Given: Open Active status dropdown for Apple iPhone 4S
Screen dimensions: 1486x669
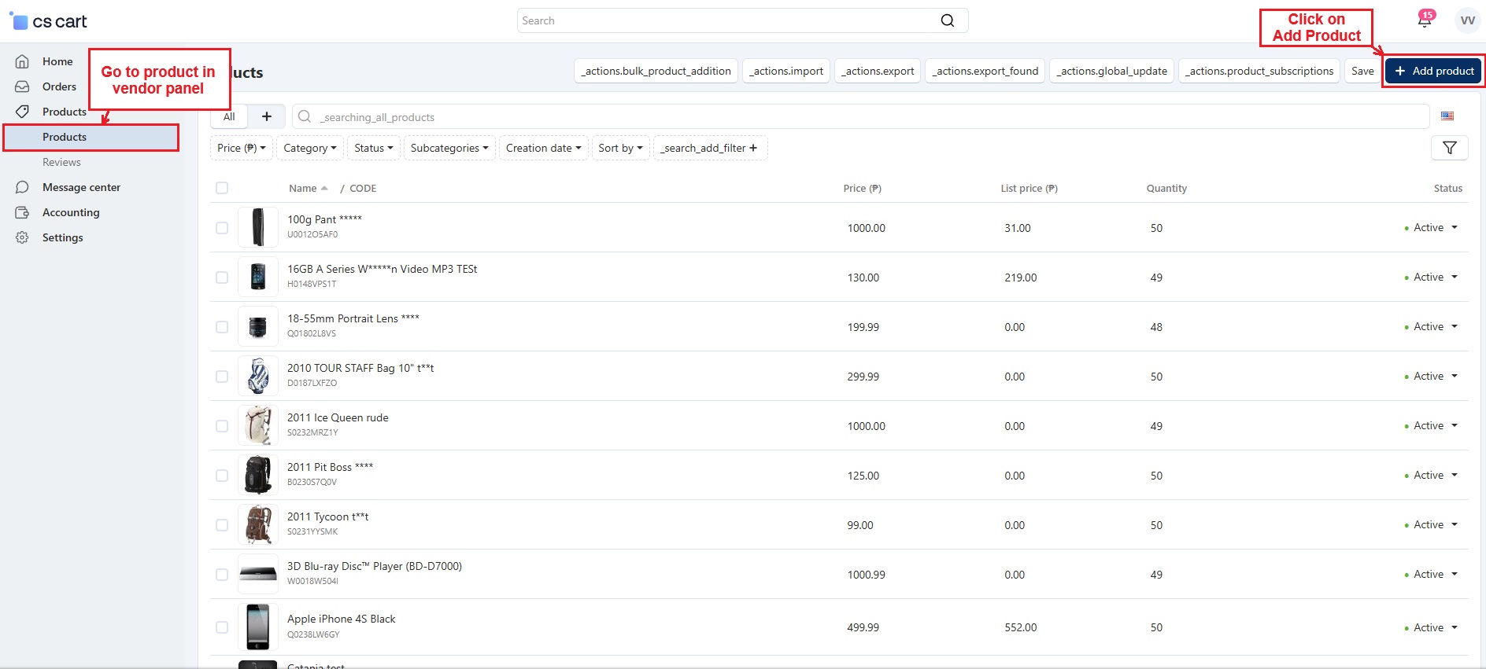Looking at the screenshot, I should pyautogui.click(x=1434, y=627).
